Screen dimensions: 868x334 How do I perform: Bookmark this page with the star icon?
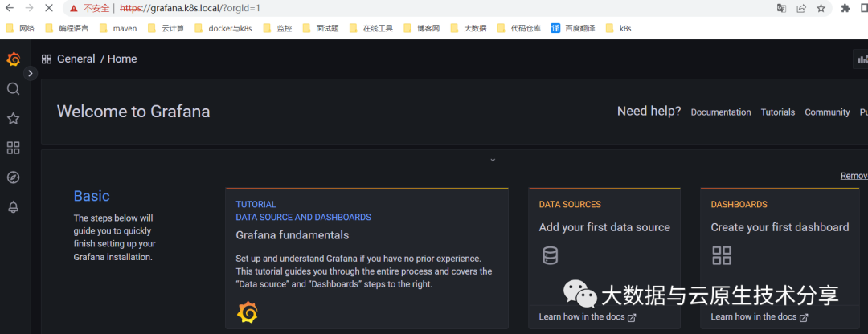click(x=821, y=8)
